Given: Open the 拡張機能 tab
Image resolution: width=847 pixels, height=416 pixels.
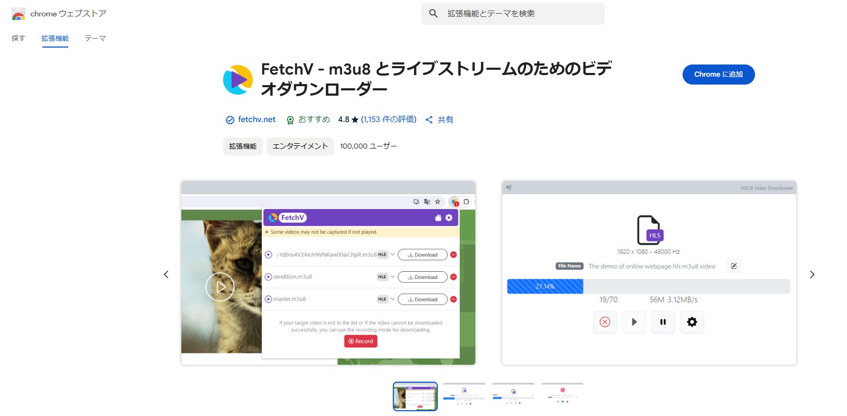Looking at the screenshot, I should (55, 38).
